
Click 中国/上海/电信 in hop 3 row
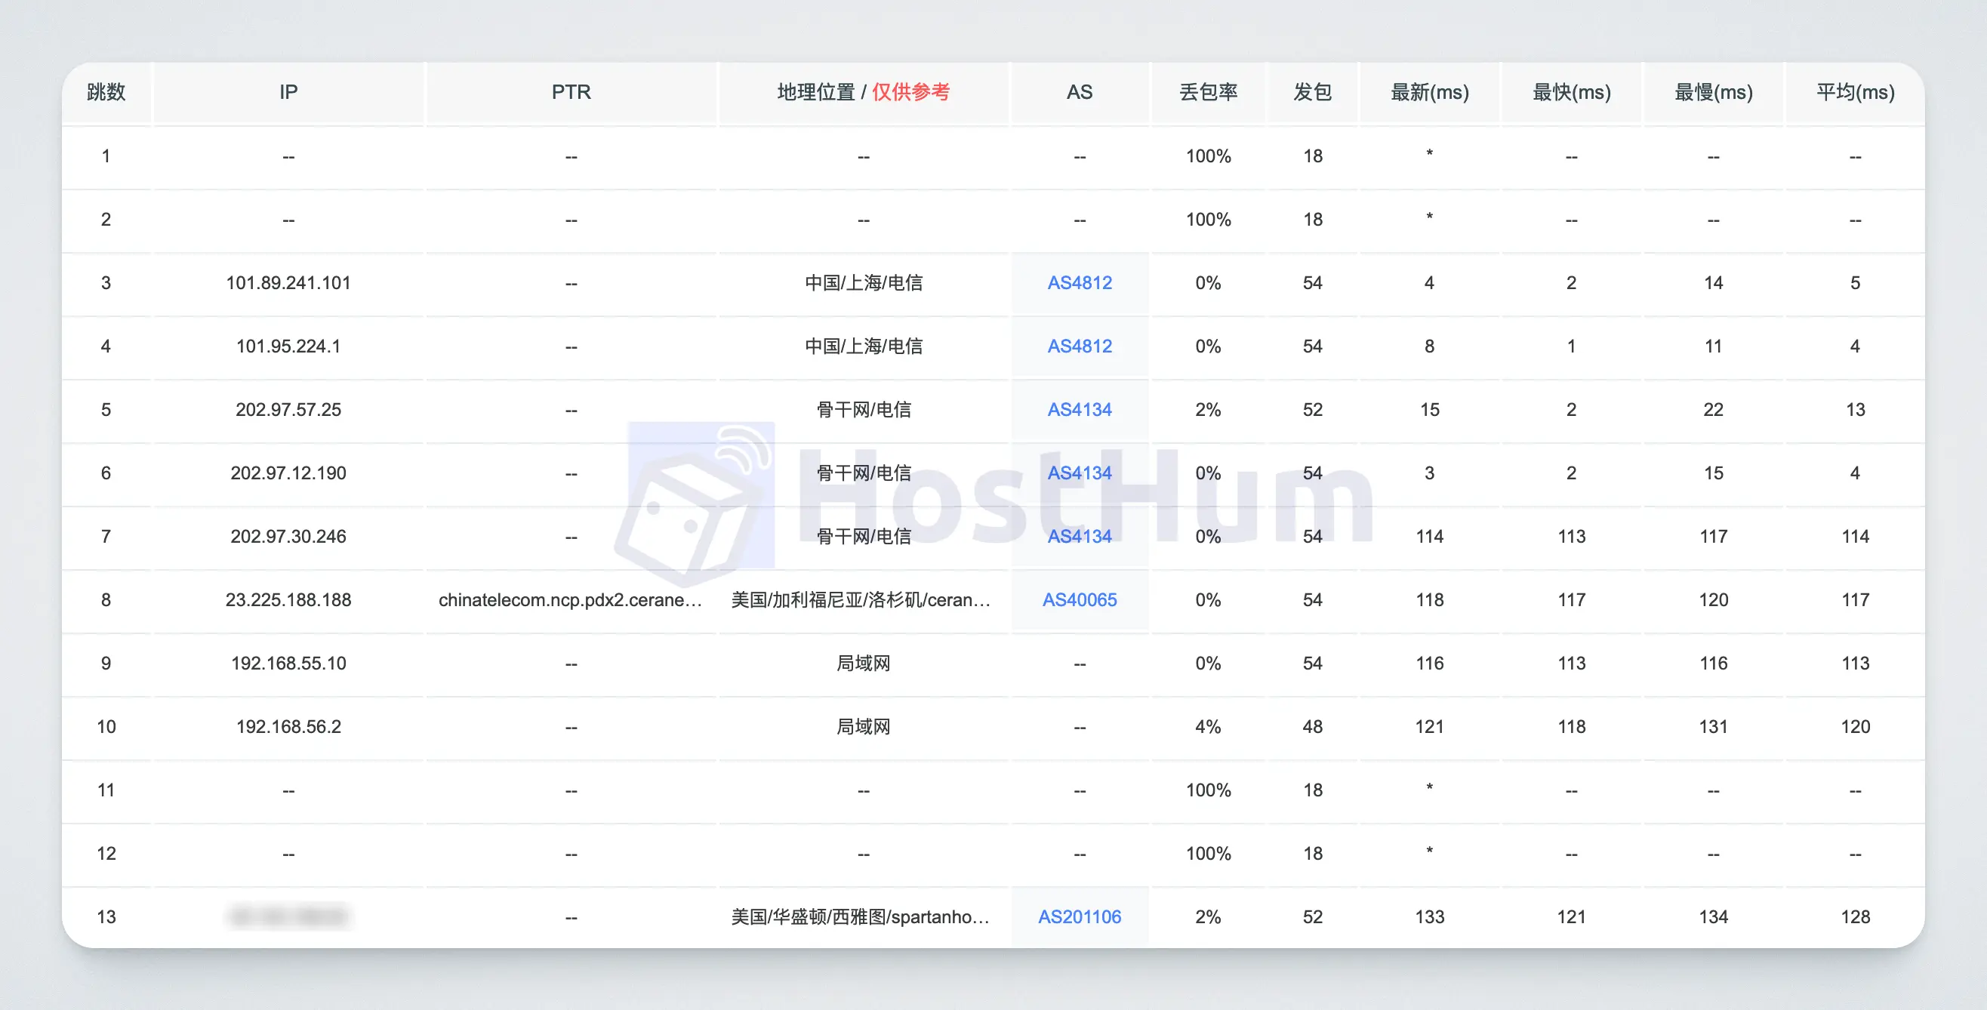[863, 283]
